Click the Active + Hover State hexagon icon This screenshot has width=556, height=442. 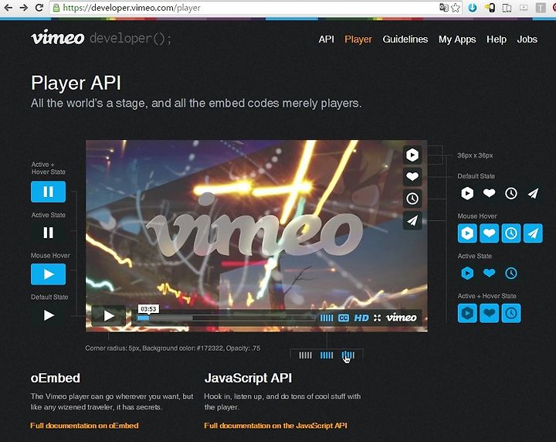pos(467,313)
